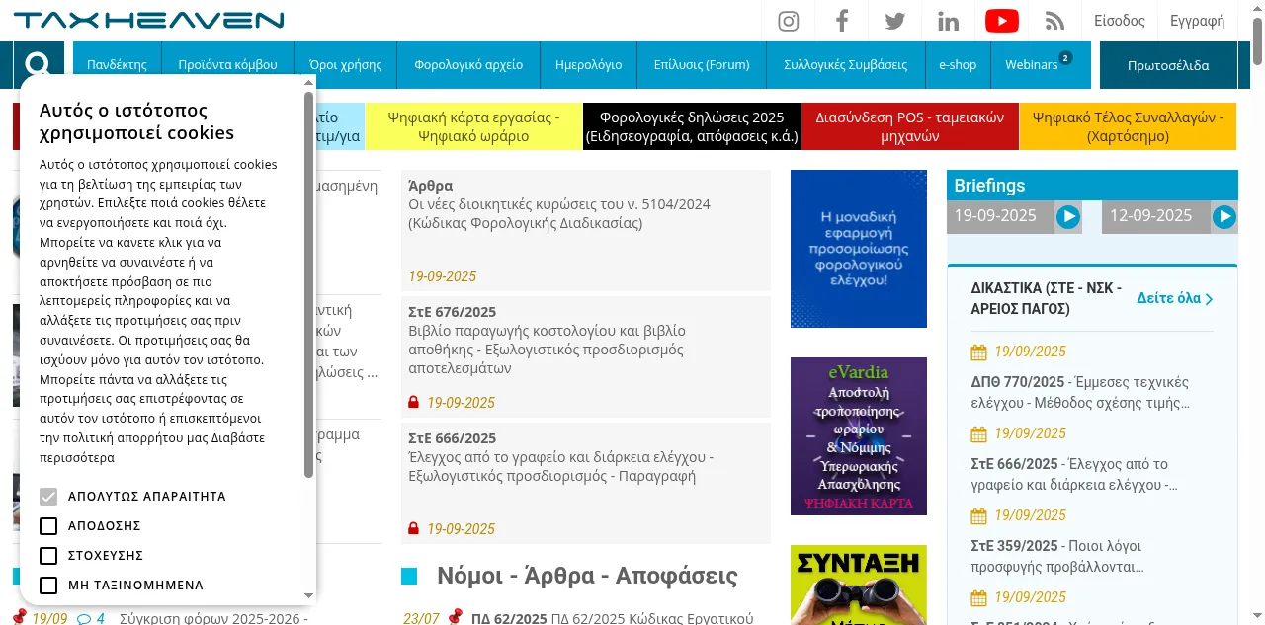Open the ΣΥΝΤΑΞΗ yellow ad banner
Viewport: 1265px width, 625px height.
click(859, 585)
